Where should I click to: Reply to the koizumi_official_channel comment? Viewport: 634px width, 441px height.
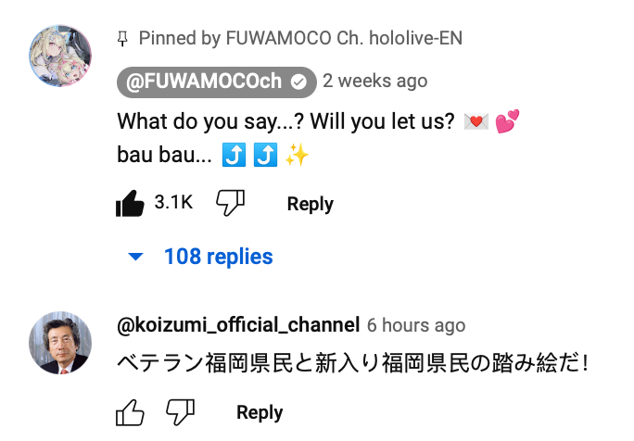pos(260,412)
